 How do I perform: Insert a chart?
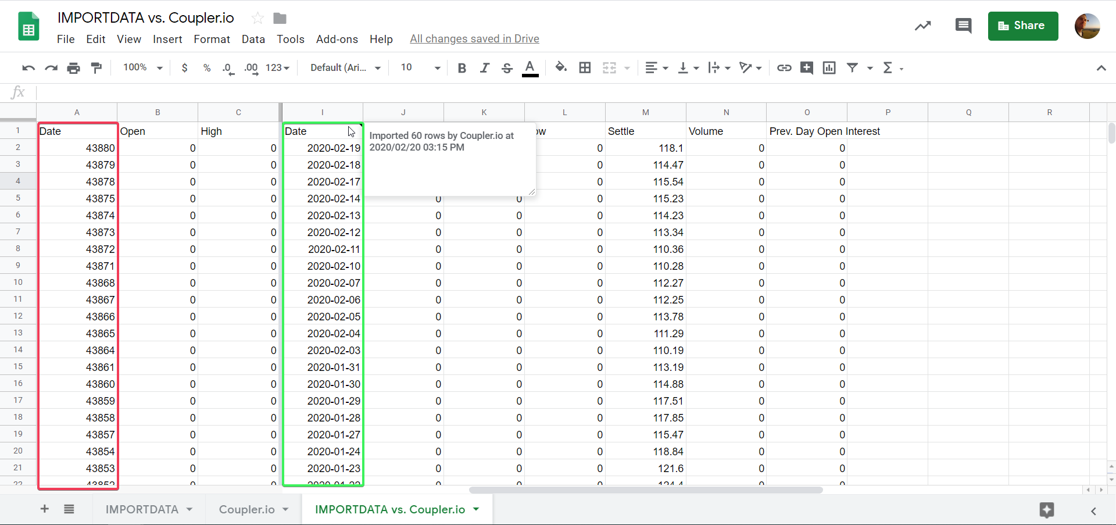coord(829,68)
